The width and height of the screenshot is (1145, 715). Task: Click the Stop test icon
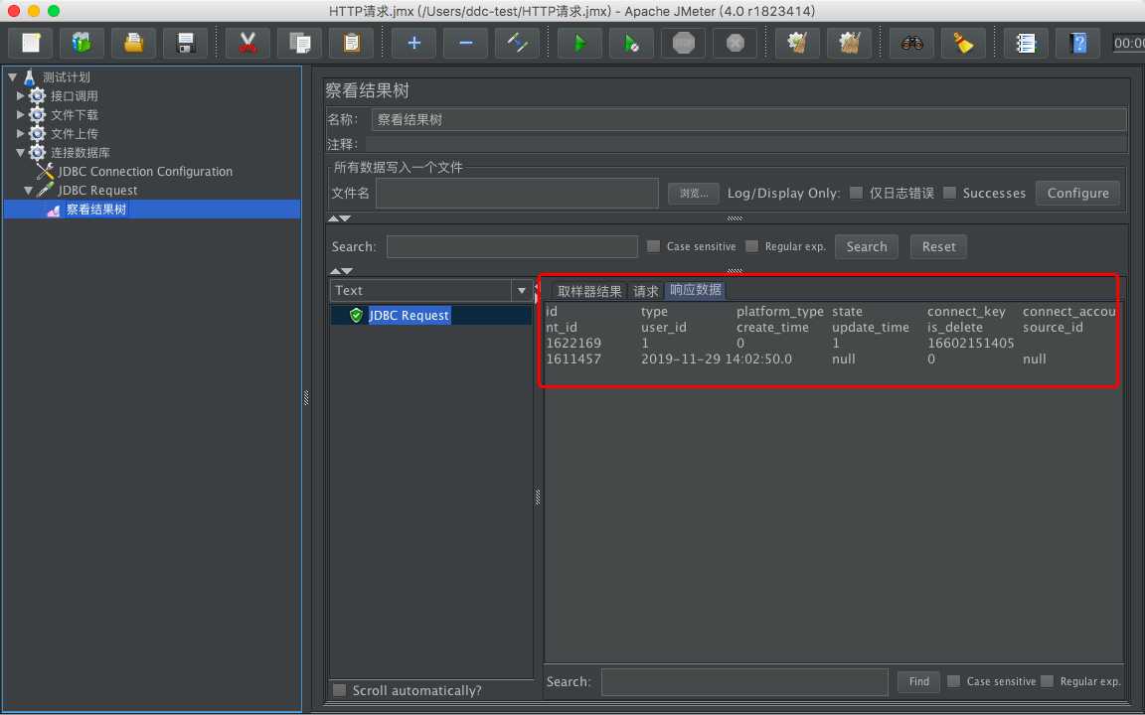[x=684, y=43]
